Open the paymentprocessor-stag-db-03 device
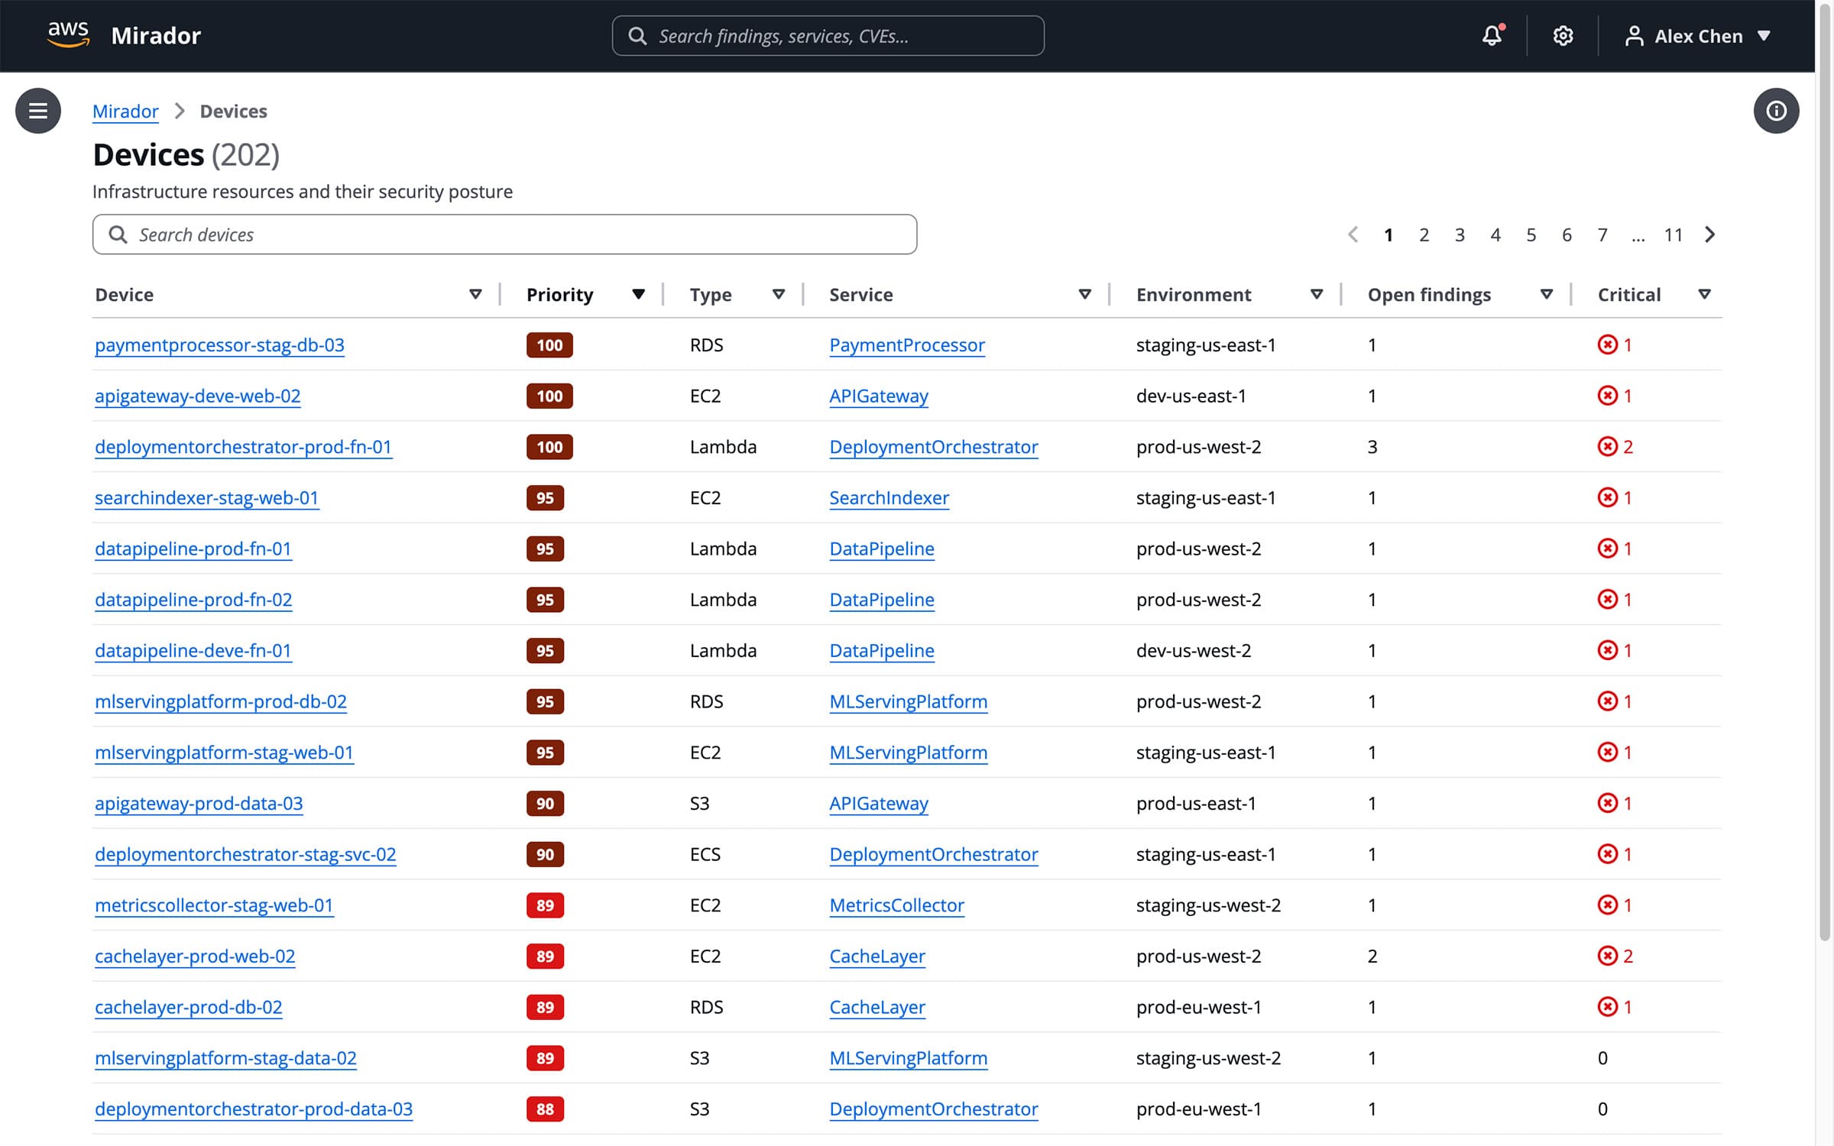 (x=219, y=345)
